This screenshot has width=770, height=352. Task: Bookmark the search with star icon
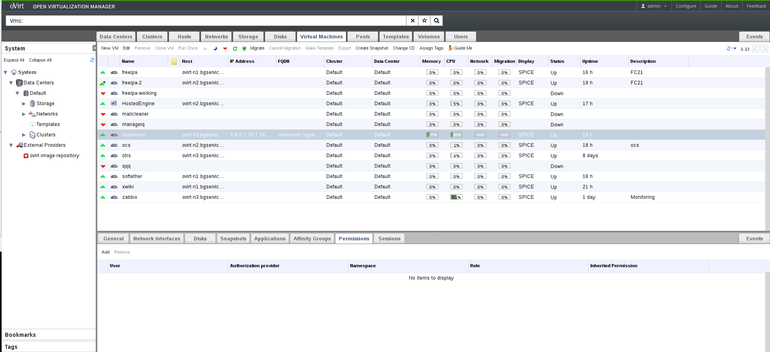(x=424, y=21)
